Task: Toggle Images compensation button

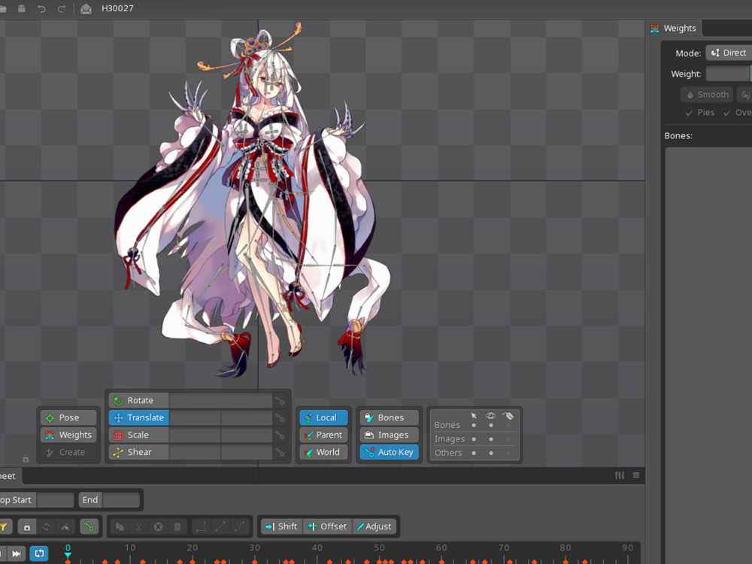Action: click(x=389, y=435)
